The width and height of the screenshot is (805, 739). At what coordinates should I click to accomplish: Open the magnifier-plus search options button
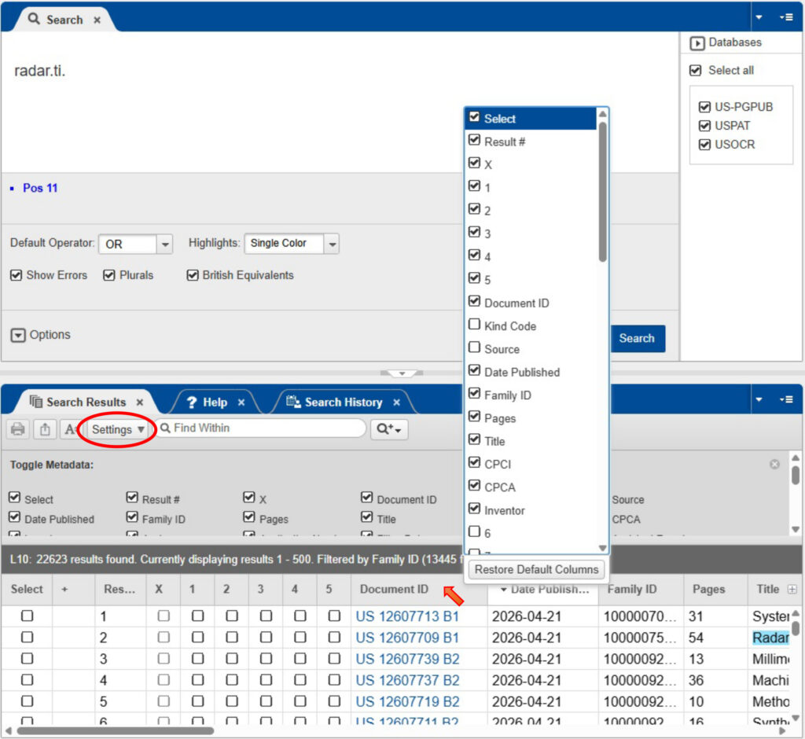tap(389, 429)
